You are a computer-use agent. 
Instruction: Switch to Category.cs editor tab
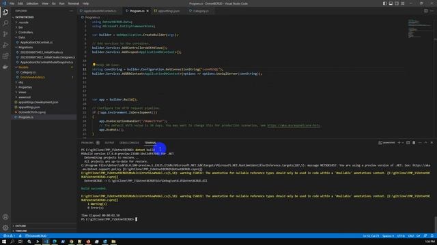(x=201, y=11)
